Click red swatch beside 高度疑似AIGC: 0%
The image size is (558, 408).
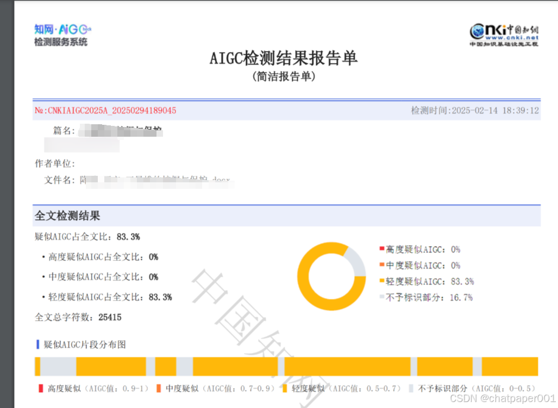point(382,248)
